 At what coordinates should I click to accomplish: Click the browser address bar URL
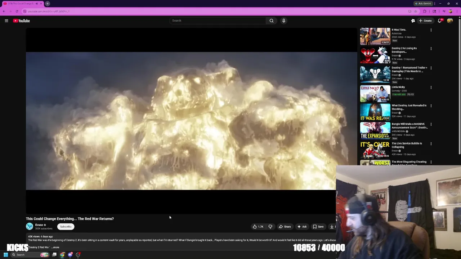49,11
